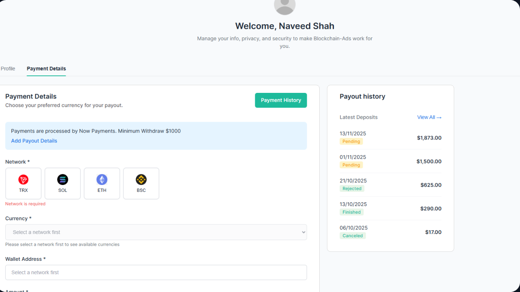Click the Pending badge for 01/11/2025 deposit

click(351, 165)
